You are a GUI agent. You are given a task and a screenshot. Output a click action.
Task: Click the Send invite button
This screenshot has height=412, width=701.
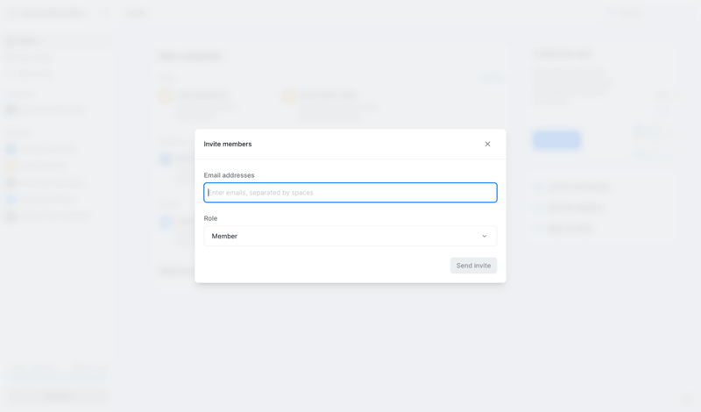pyautogui.click(x=473, y=266)
